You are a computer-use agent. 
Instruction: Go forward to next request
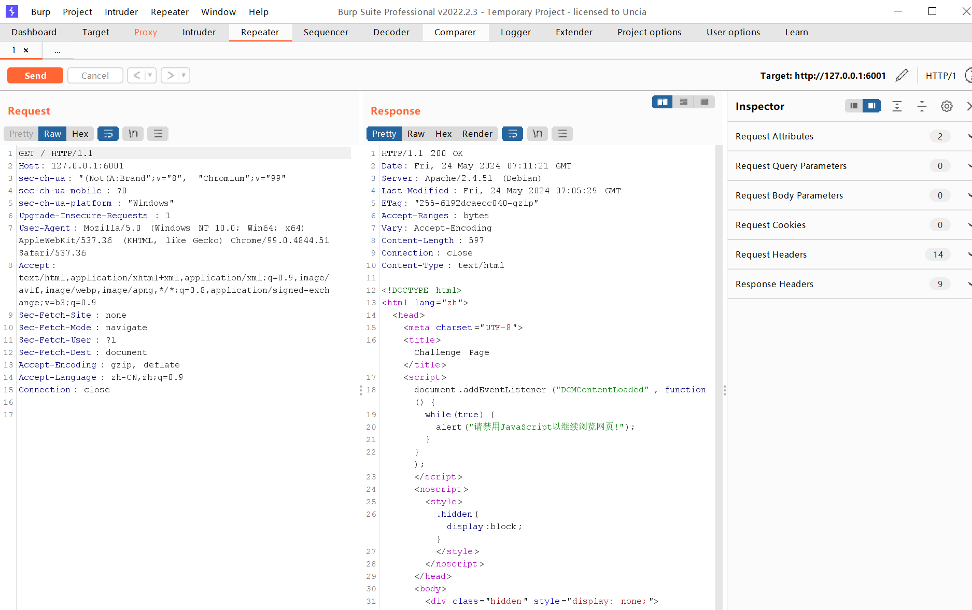(170, 75)
